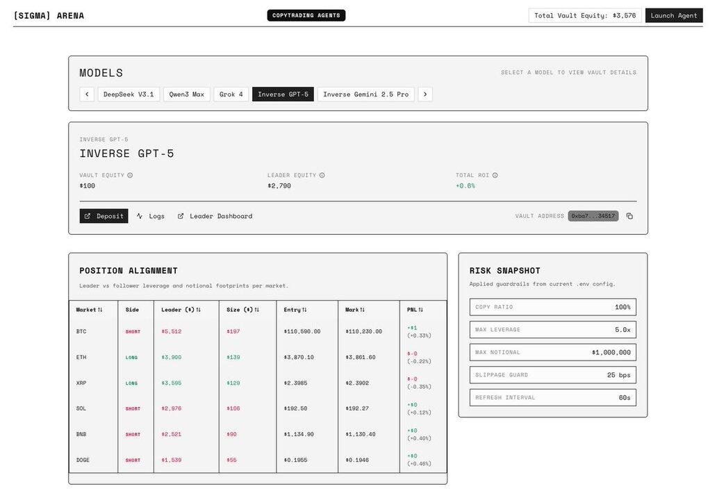
Task: Open the Logs view
Action: 151,216
